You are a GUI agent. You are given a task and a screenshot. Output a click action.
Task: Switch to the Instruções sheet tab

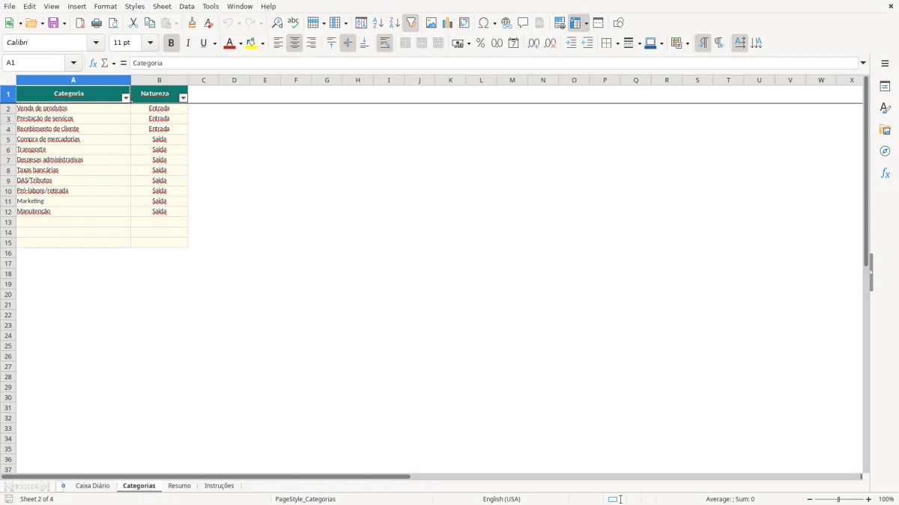[220, 486]
